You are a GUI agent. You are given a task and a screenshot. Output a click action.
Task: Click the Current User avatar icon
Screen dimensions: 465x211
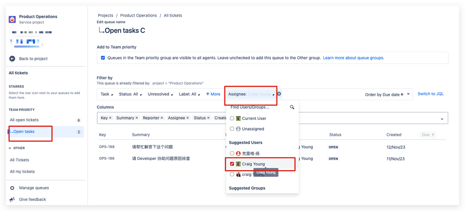[x=238, y=119]
